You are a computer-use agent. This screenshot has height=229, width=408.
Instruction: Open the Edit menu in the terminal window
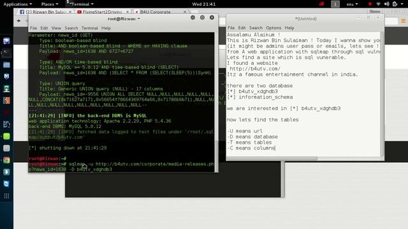pos(44,28)
